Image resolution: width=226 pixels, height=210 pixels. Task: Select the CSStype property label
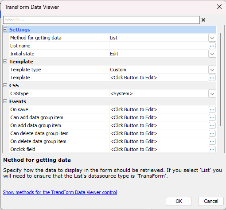19,93
